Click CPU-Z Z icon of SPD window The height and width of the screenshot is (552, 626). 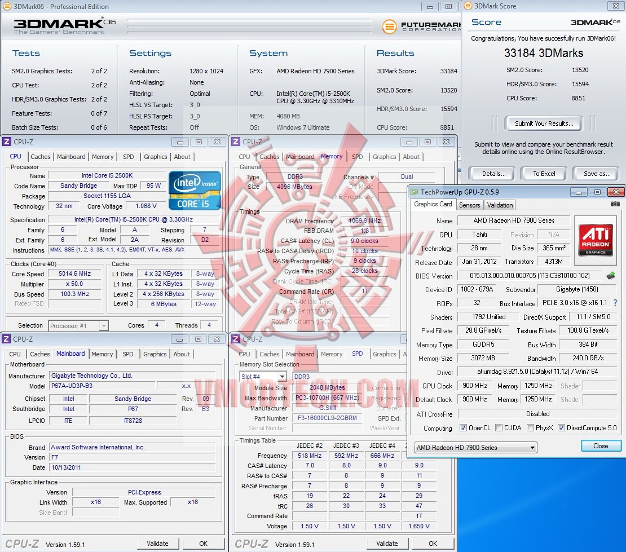point(236,339)
